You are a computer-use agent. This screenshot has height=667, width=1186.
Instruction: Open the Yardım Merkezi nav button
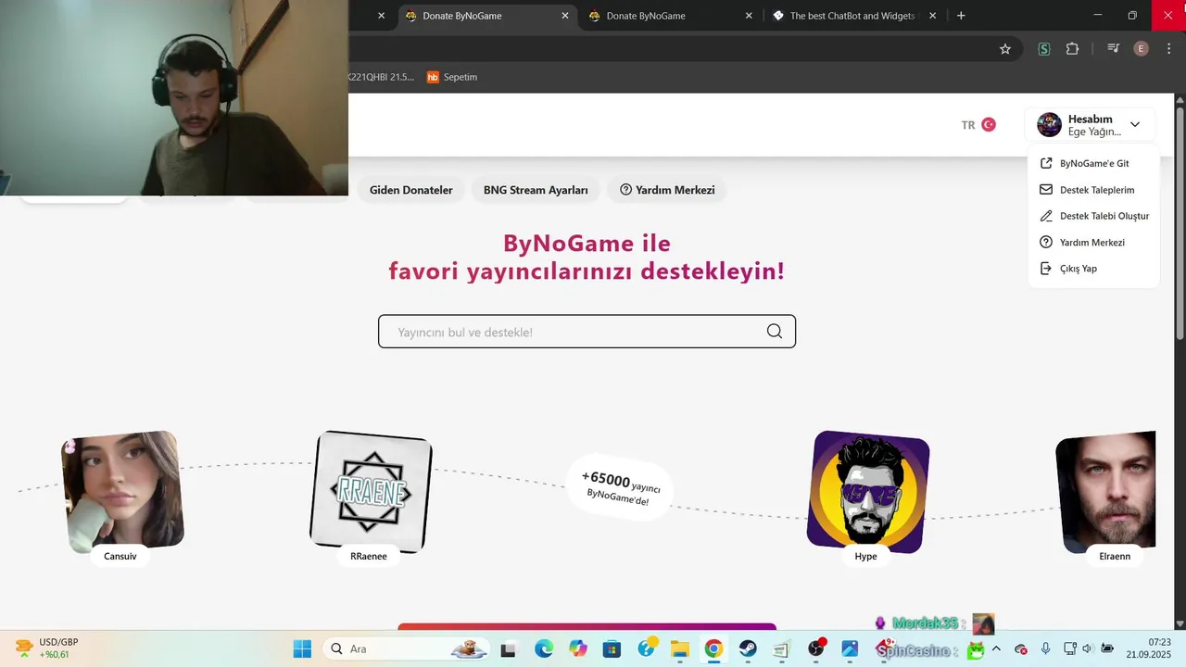pyautogui.click(x=667, y=190)
